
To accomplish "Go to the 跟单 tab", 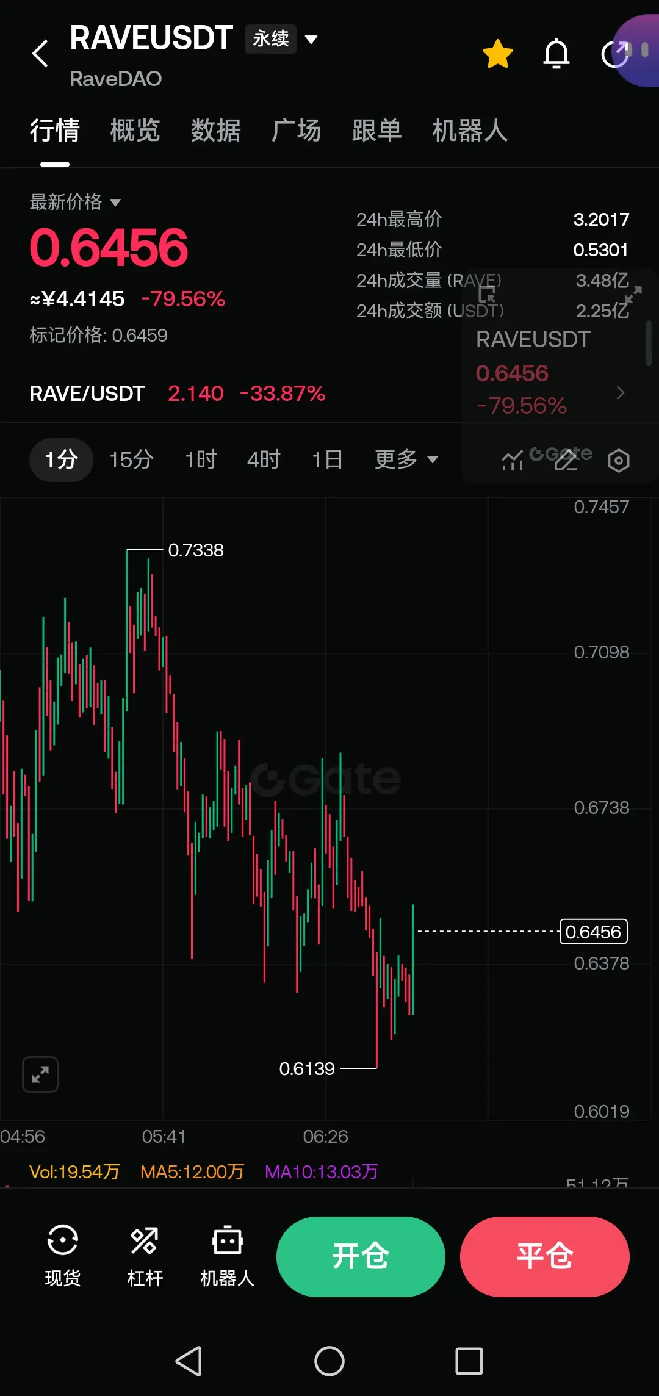I will tap(376, 130).
